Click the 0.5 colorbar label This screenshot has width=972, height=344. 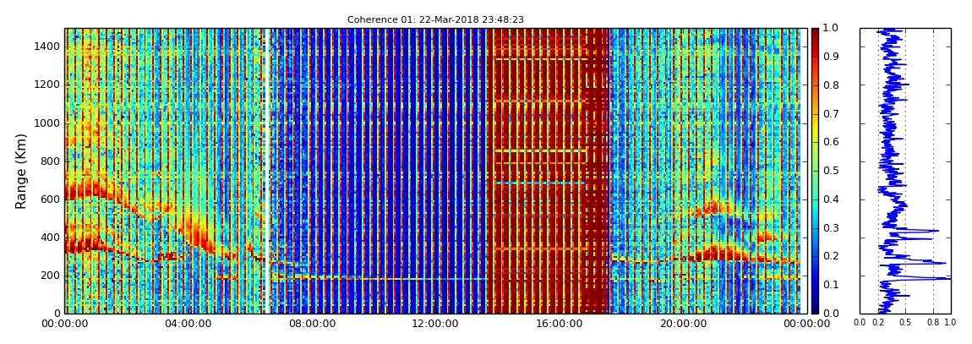(x=829, y=171)
